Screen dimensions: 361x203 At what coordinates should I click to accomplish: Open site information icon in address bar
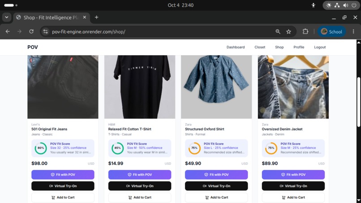(46, 31)
